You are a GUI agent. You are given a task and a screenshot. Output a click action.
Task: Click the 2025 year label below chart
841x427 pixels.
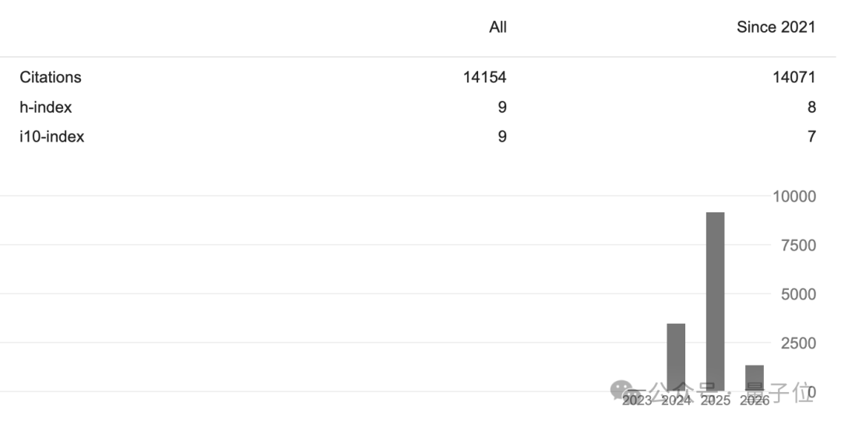[715, 401]
